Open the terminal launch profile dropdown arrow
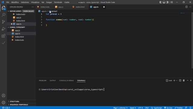 177,81
